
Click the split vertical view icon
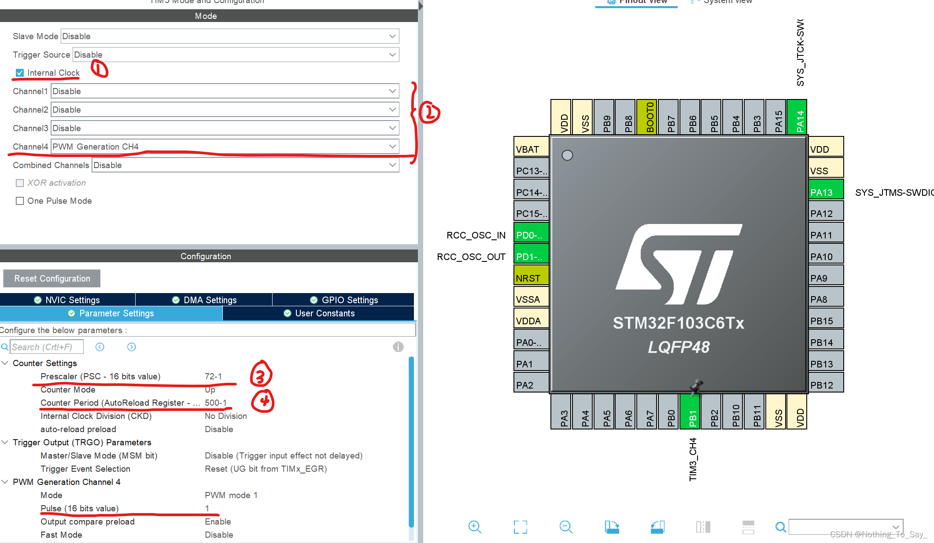click(703, 527)
